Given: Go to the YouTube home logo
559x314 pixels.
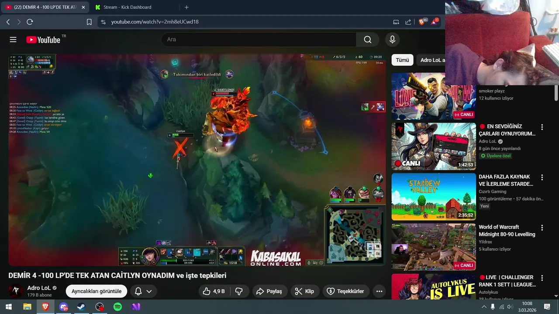Looking at the screenshot, I should click(x=43, y=40).
